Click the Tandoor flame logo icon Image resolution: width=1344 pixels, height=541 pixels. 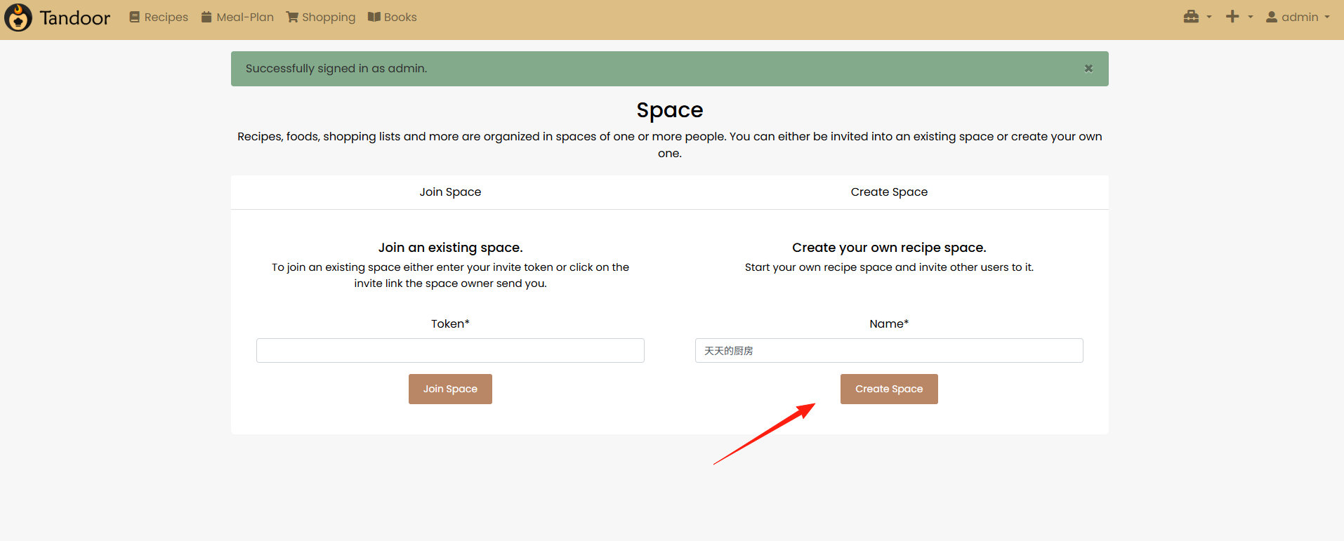18,18
